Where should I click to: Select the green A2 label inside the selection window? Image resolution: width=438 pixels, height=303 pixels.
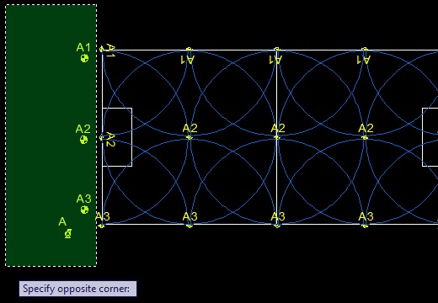click(x=83, y=129)
